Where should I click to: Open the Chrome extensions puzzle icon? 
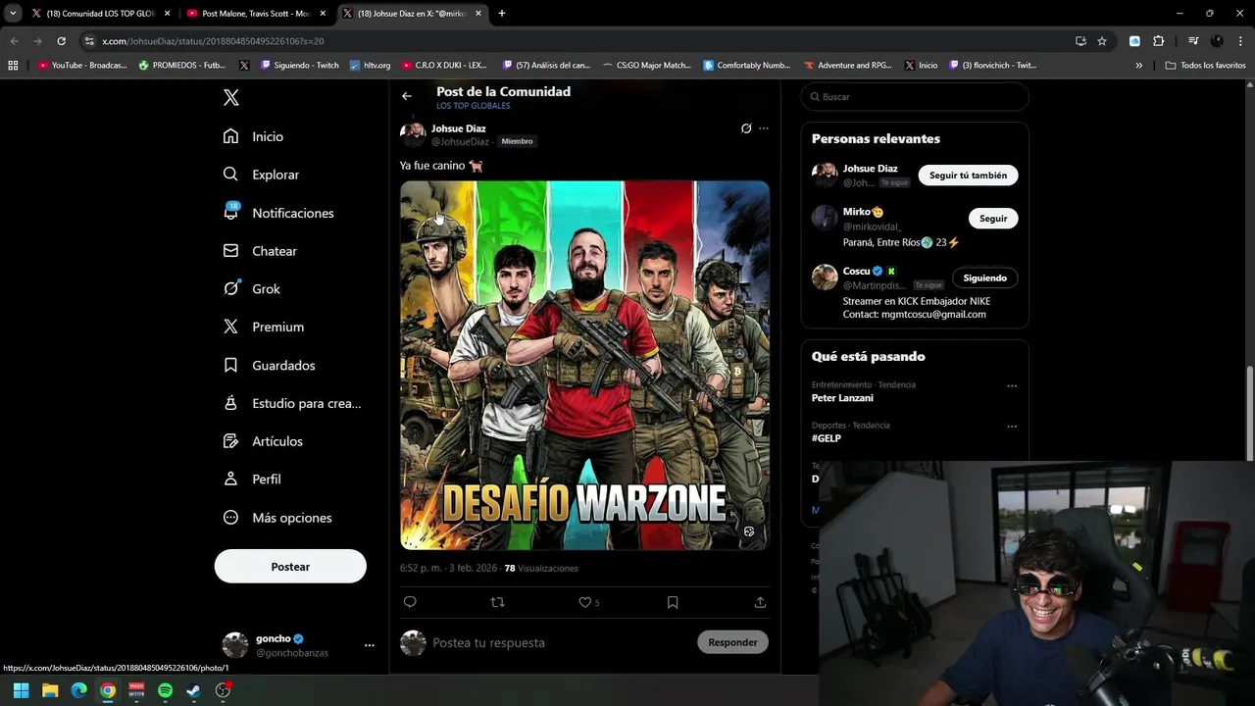(x=1158, y=41)
